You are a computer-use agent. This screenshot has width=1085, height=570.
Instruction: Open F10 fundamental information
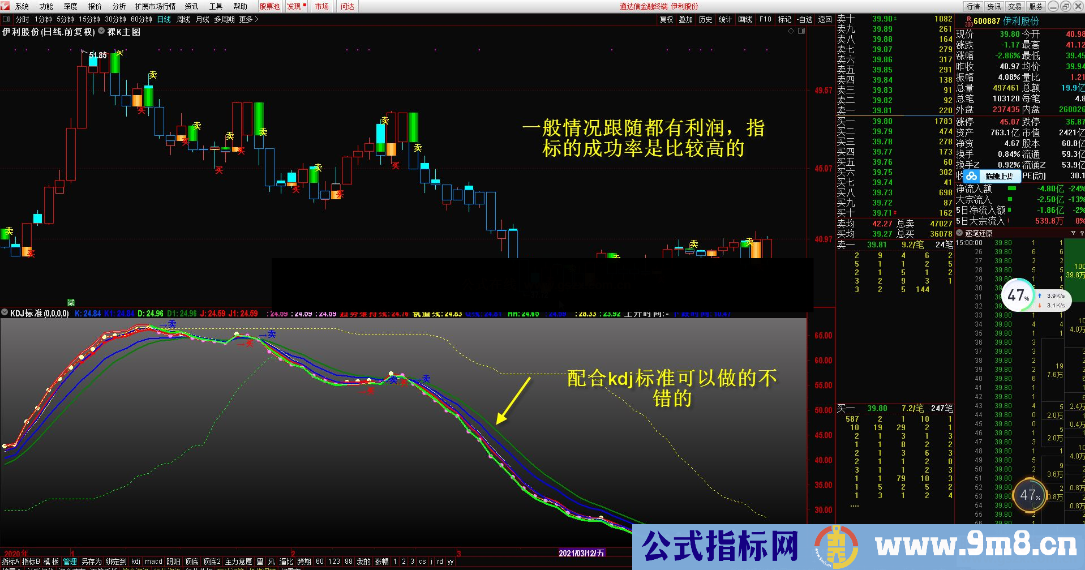coord(765,19)
